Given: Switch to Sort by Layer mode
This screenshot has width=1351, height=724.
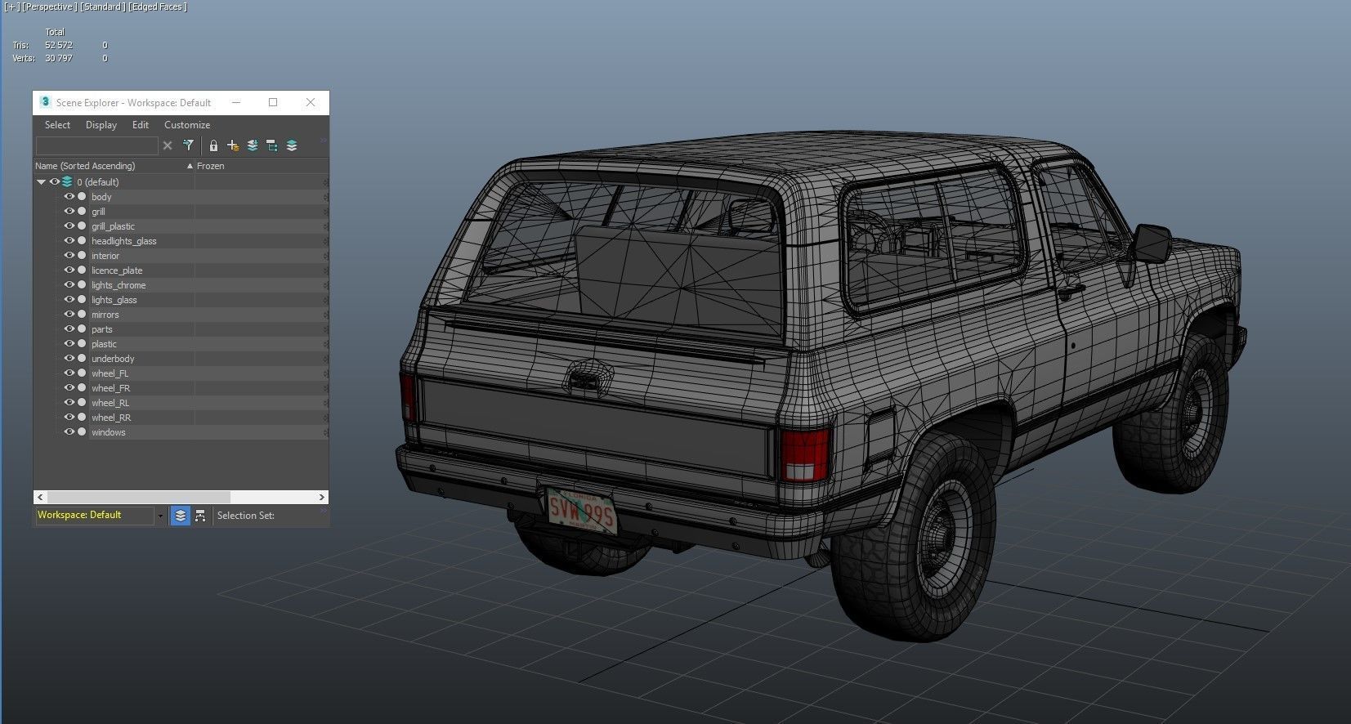Looking at the screenshot, I should pyautogui.click(x=181, y=516).
